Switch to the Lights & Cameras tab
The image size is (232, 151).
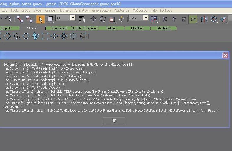pos(85,28)
